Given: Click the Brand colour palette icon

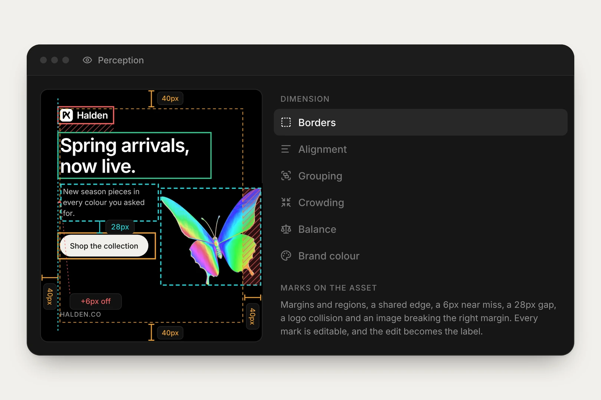Looking at the screenshot, I should tap(286, 256).
